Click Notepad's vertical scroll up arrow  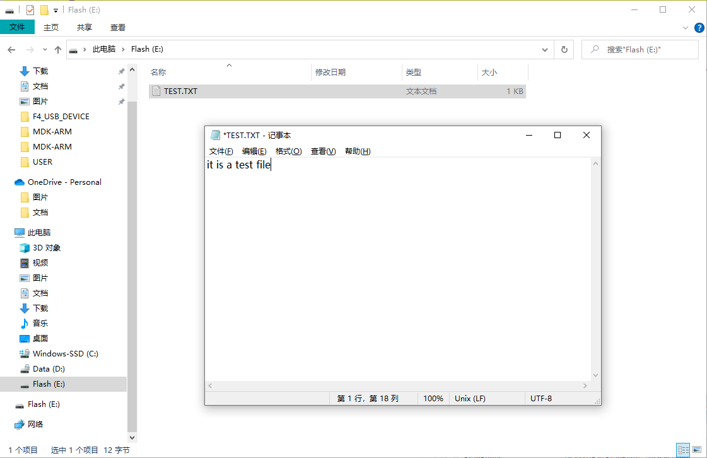coord(595,163)
